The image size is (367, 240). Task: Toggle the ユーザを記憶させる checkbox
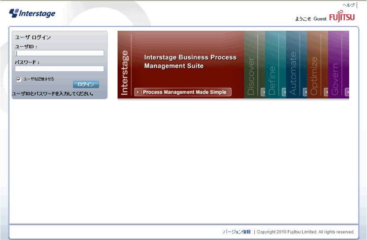[x=19, y=79]
